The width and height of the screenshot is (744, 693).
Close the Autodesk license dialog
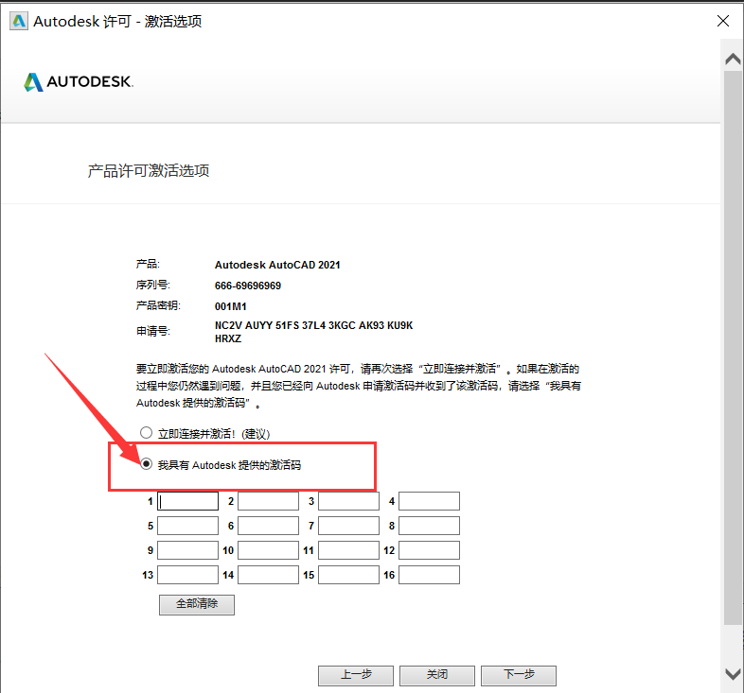coord(722,21)
